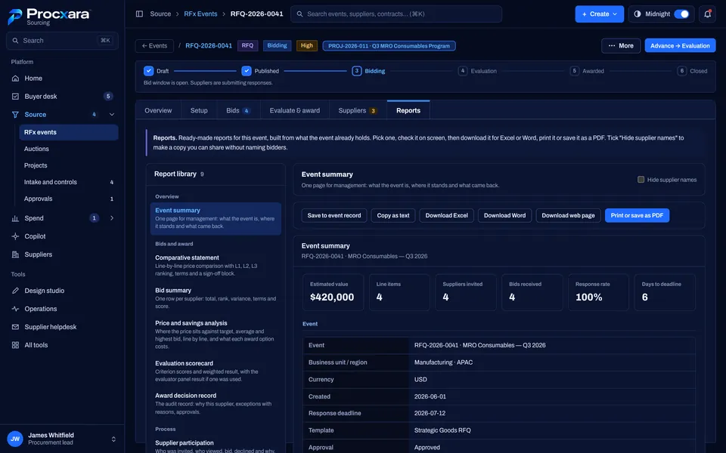Click the Design studio pencil icon
The image size is (726, 453).
tap(15, 291)
